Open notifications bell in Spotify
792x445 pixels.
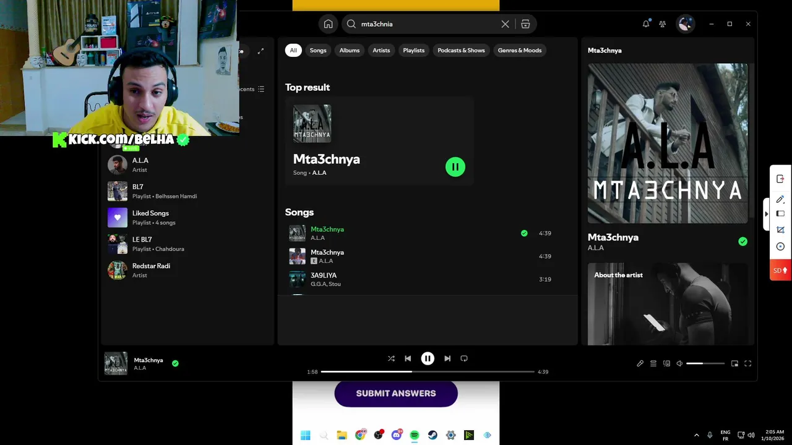click(x=646, y=24)
